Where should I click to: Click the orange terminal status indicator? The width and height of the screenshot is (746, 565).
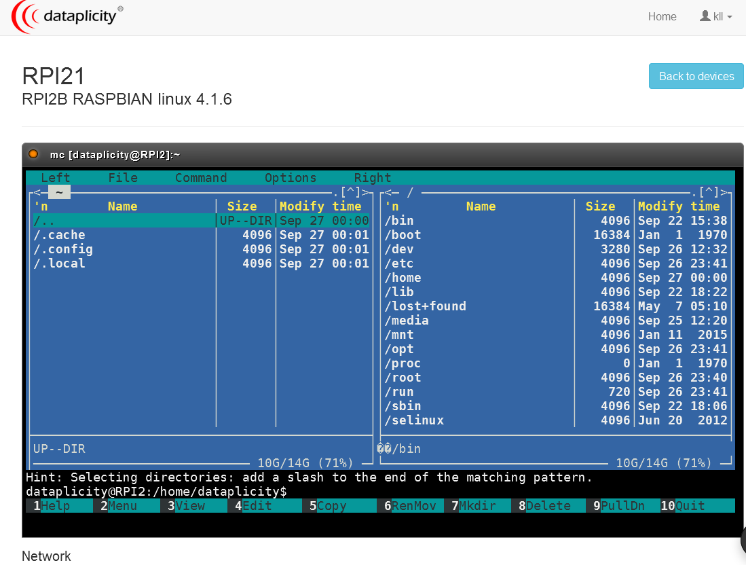[33, 154]
